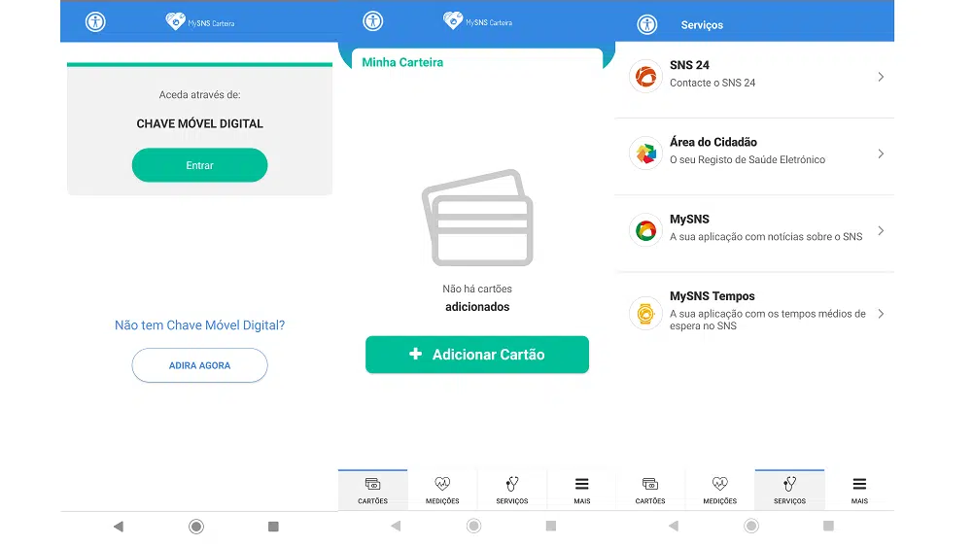Tap the accessibility icon on the login screen
Image resolution: width=973 pixels, height=546 pixels.
(95, 21)
